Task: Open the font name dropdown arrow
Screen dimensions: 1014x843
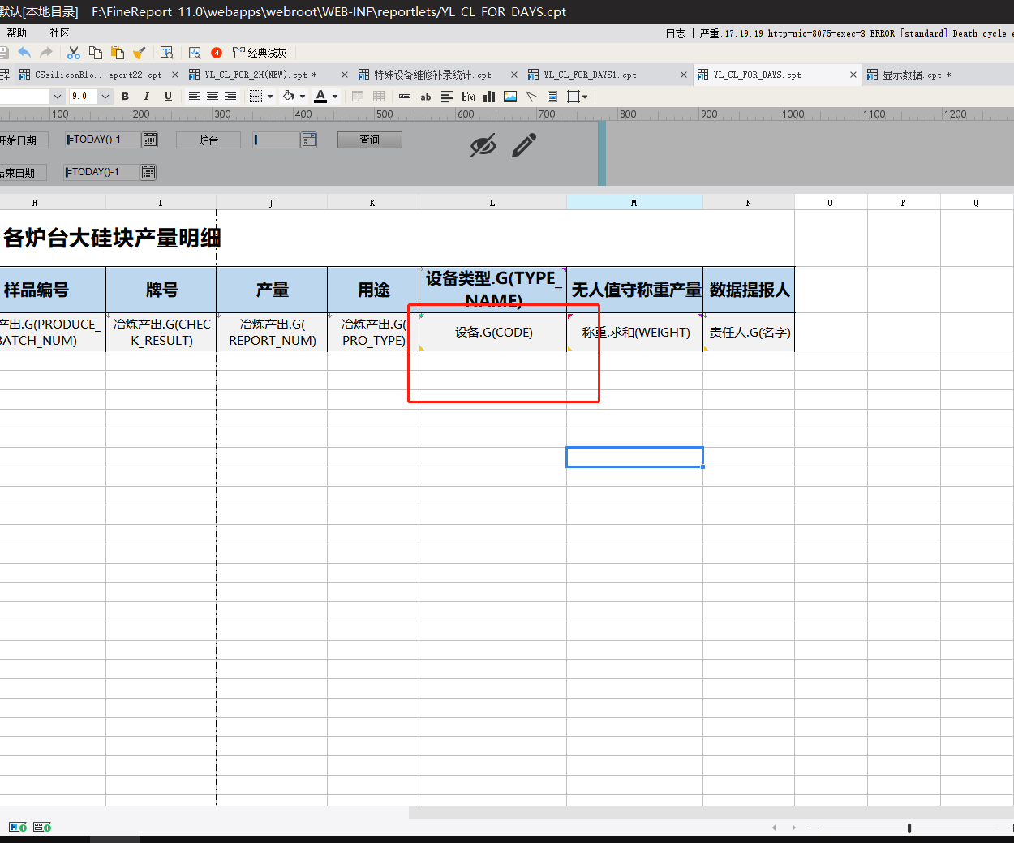Action: pyautogui.click(x=58, y=97)
